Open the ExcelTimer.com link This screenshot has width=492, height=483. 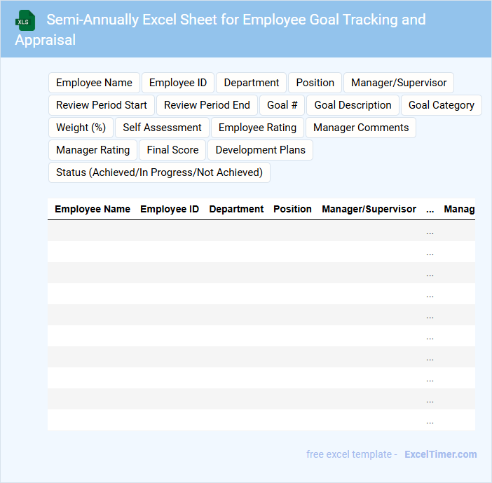(440, 454)
